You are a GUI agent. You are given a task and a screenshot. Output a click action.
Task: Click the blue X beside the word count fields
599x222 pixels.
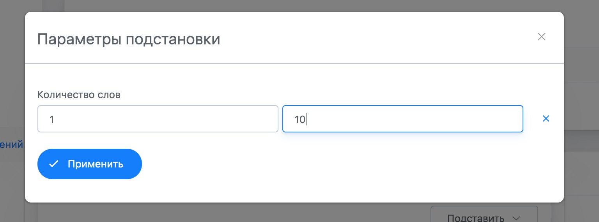[x=546, y=119]
